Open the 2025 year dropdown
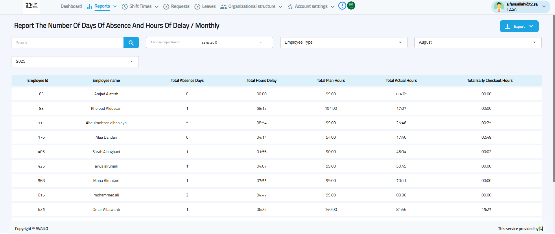 pyautogui.click(x=75, y=62)
